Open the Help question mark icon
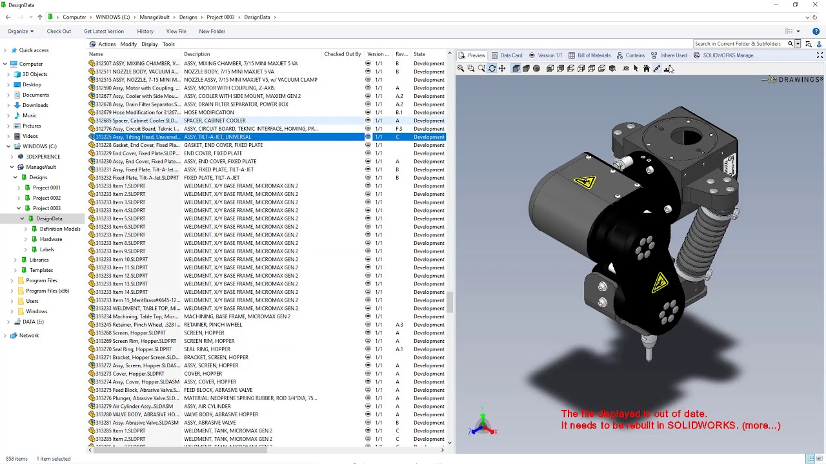Viewport: 826px width, 464px height. 816,31
